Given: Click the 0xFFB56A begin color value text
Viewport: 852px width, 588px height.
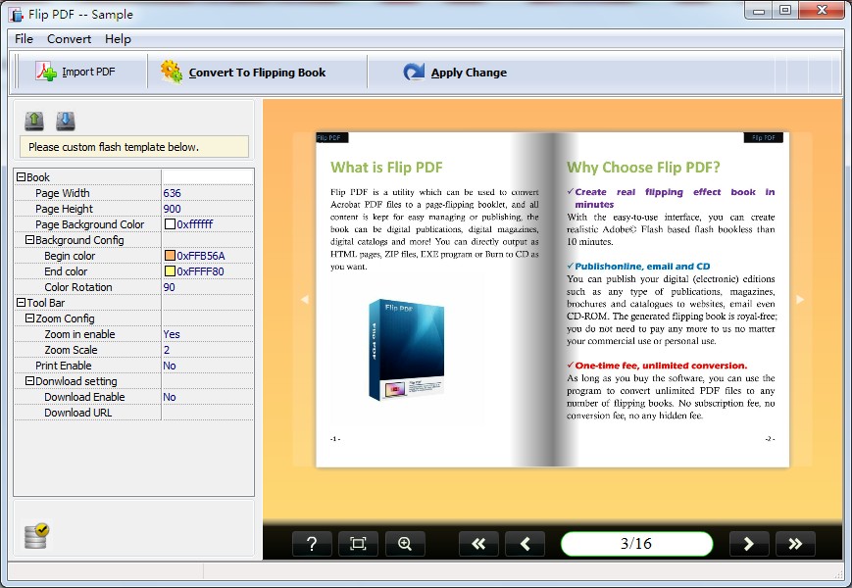Looking at the screenshot, I should pyautogui.click(x=201, y=256).
